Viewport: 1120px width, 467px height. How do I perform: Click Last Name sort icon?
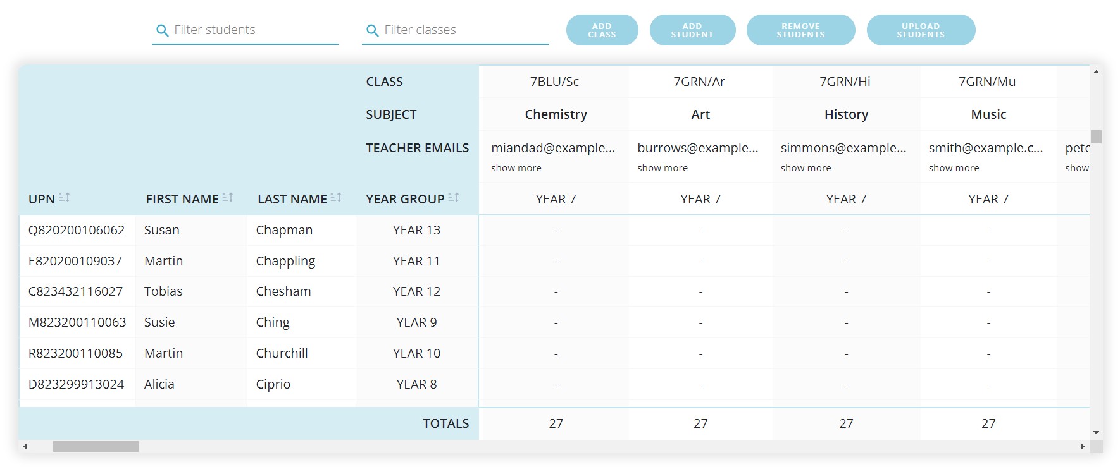click(x=336, y=198)
